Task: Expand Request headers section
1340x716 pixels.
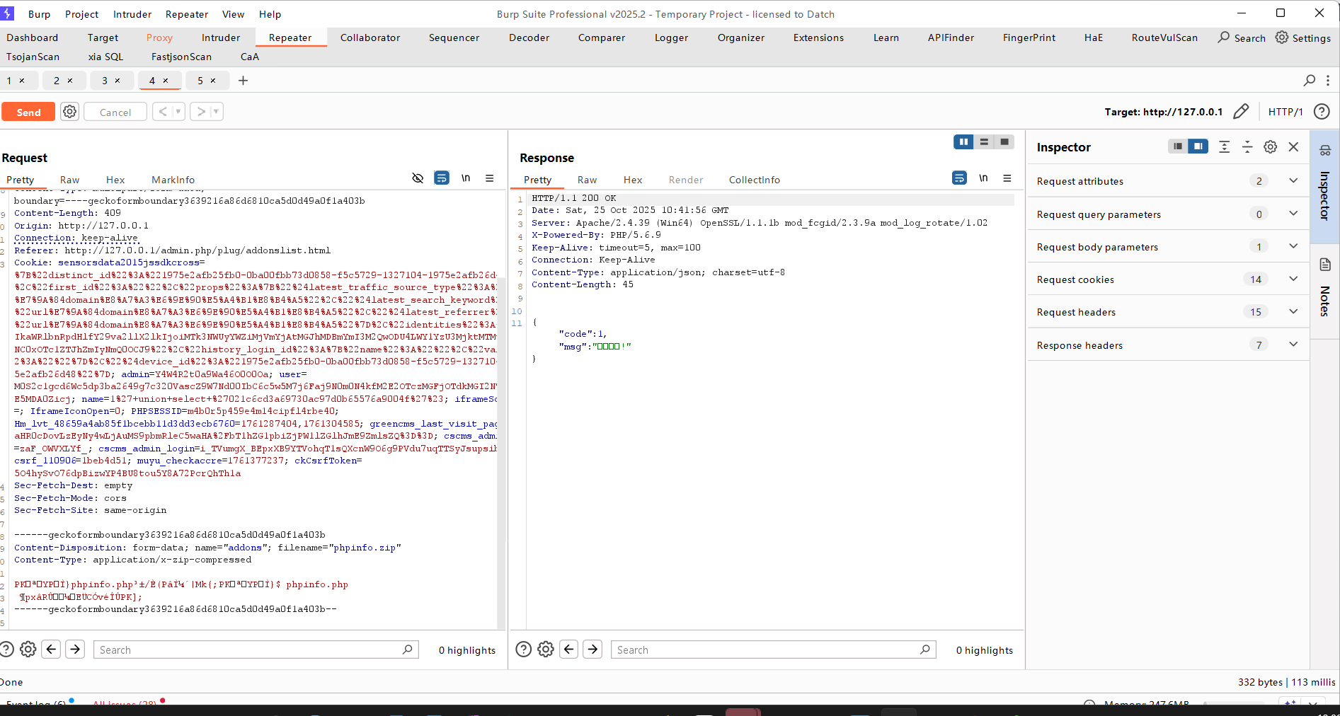Action: click(x=1293, y=312)
